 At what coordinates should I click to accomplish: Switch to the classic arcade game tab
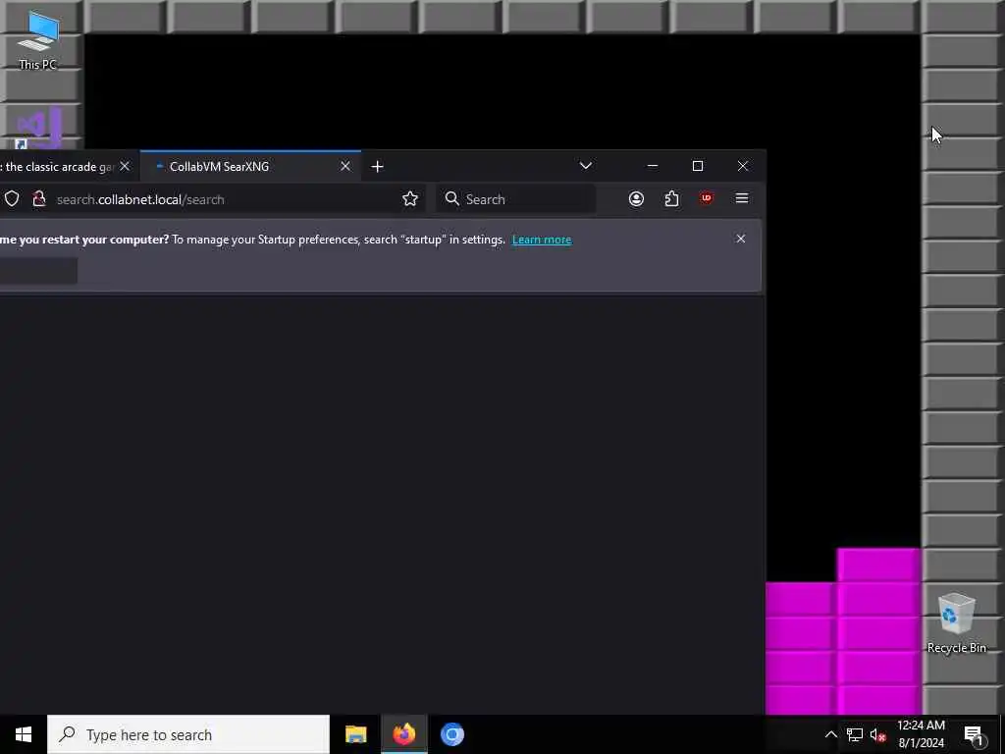click(x=58, y=167)
